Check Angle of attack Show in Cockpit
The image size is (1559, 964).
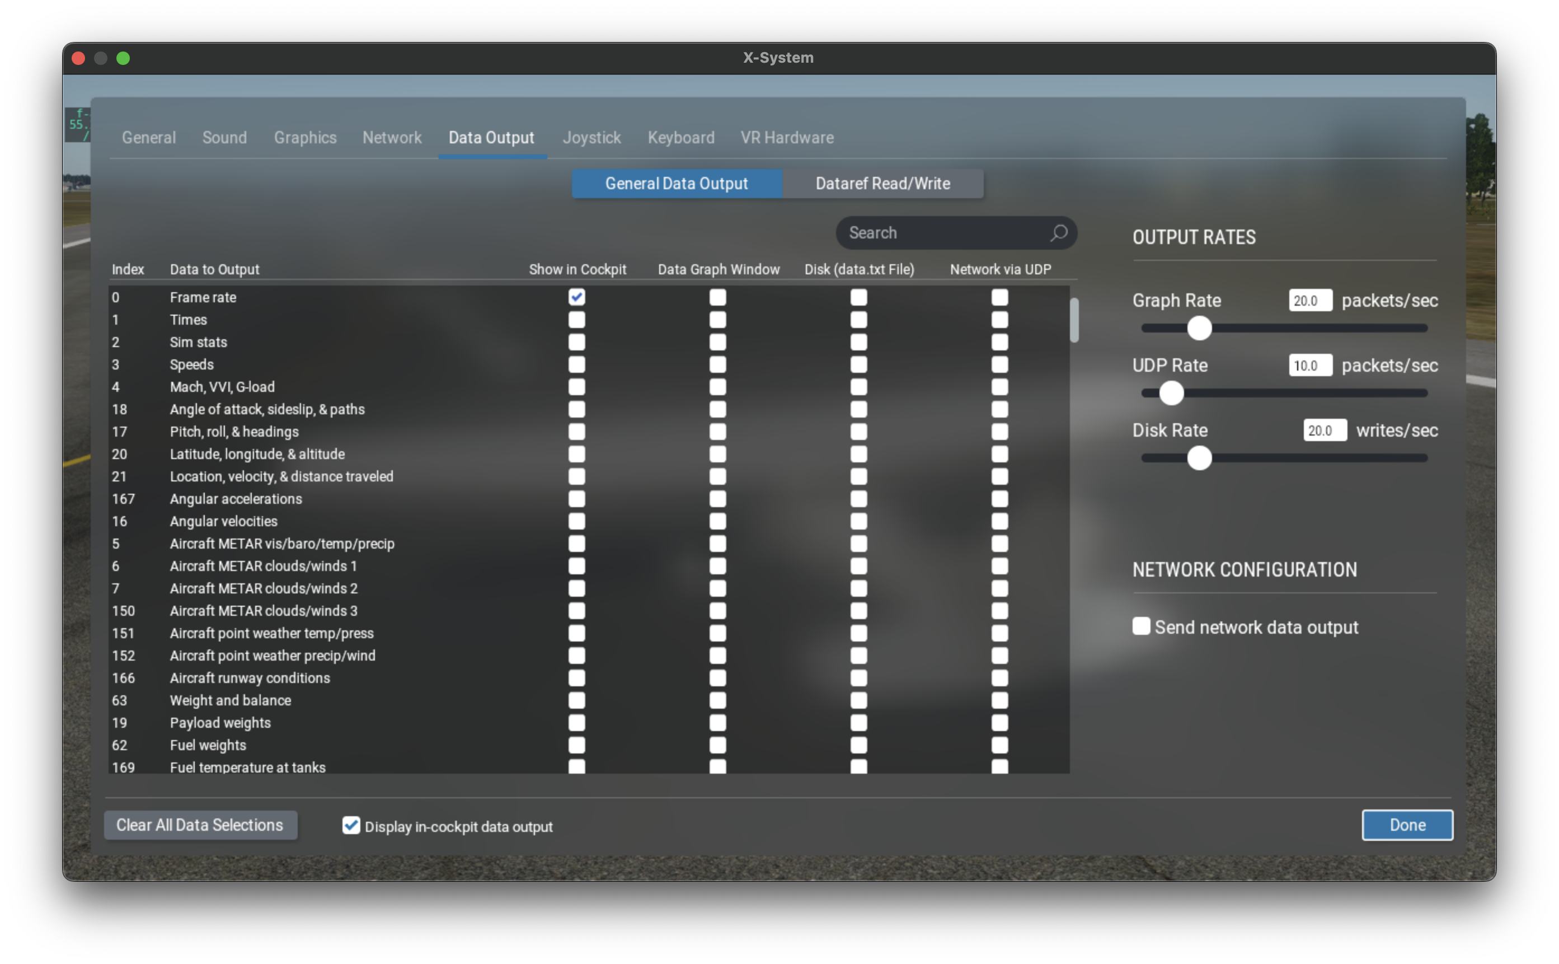576,409
